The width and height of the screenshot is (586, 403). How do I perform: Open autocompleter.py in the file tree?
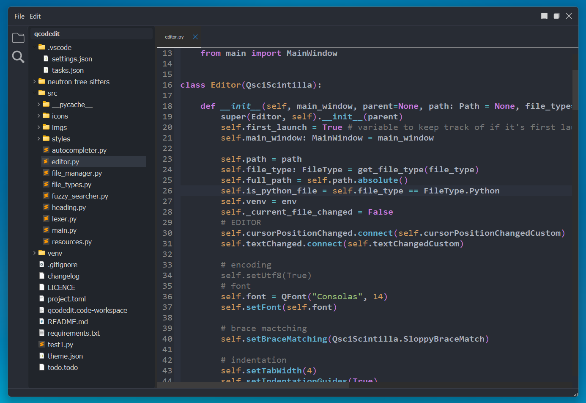click(x=79, y=150)
